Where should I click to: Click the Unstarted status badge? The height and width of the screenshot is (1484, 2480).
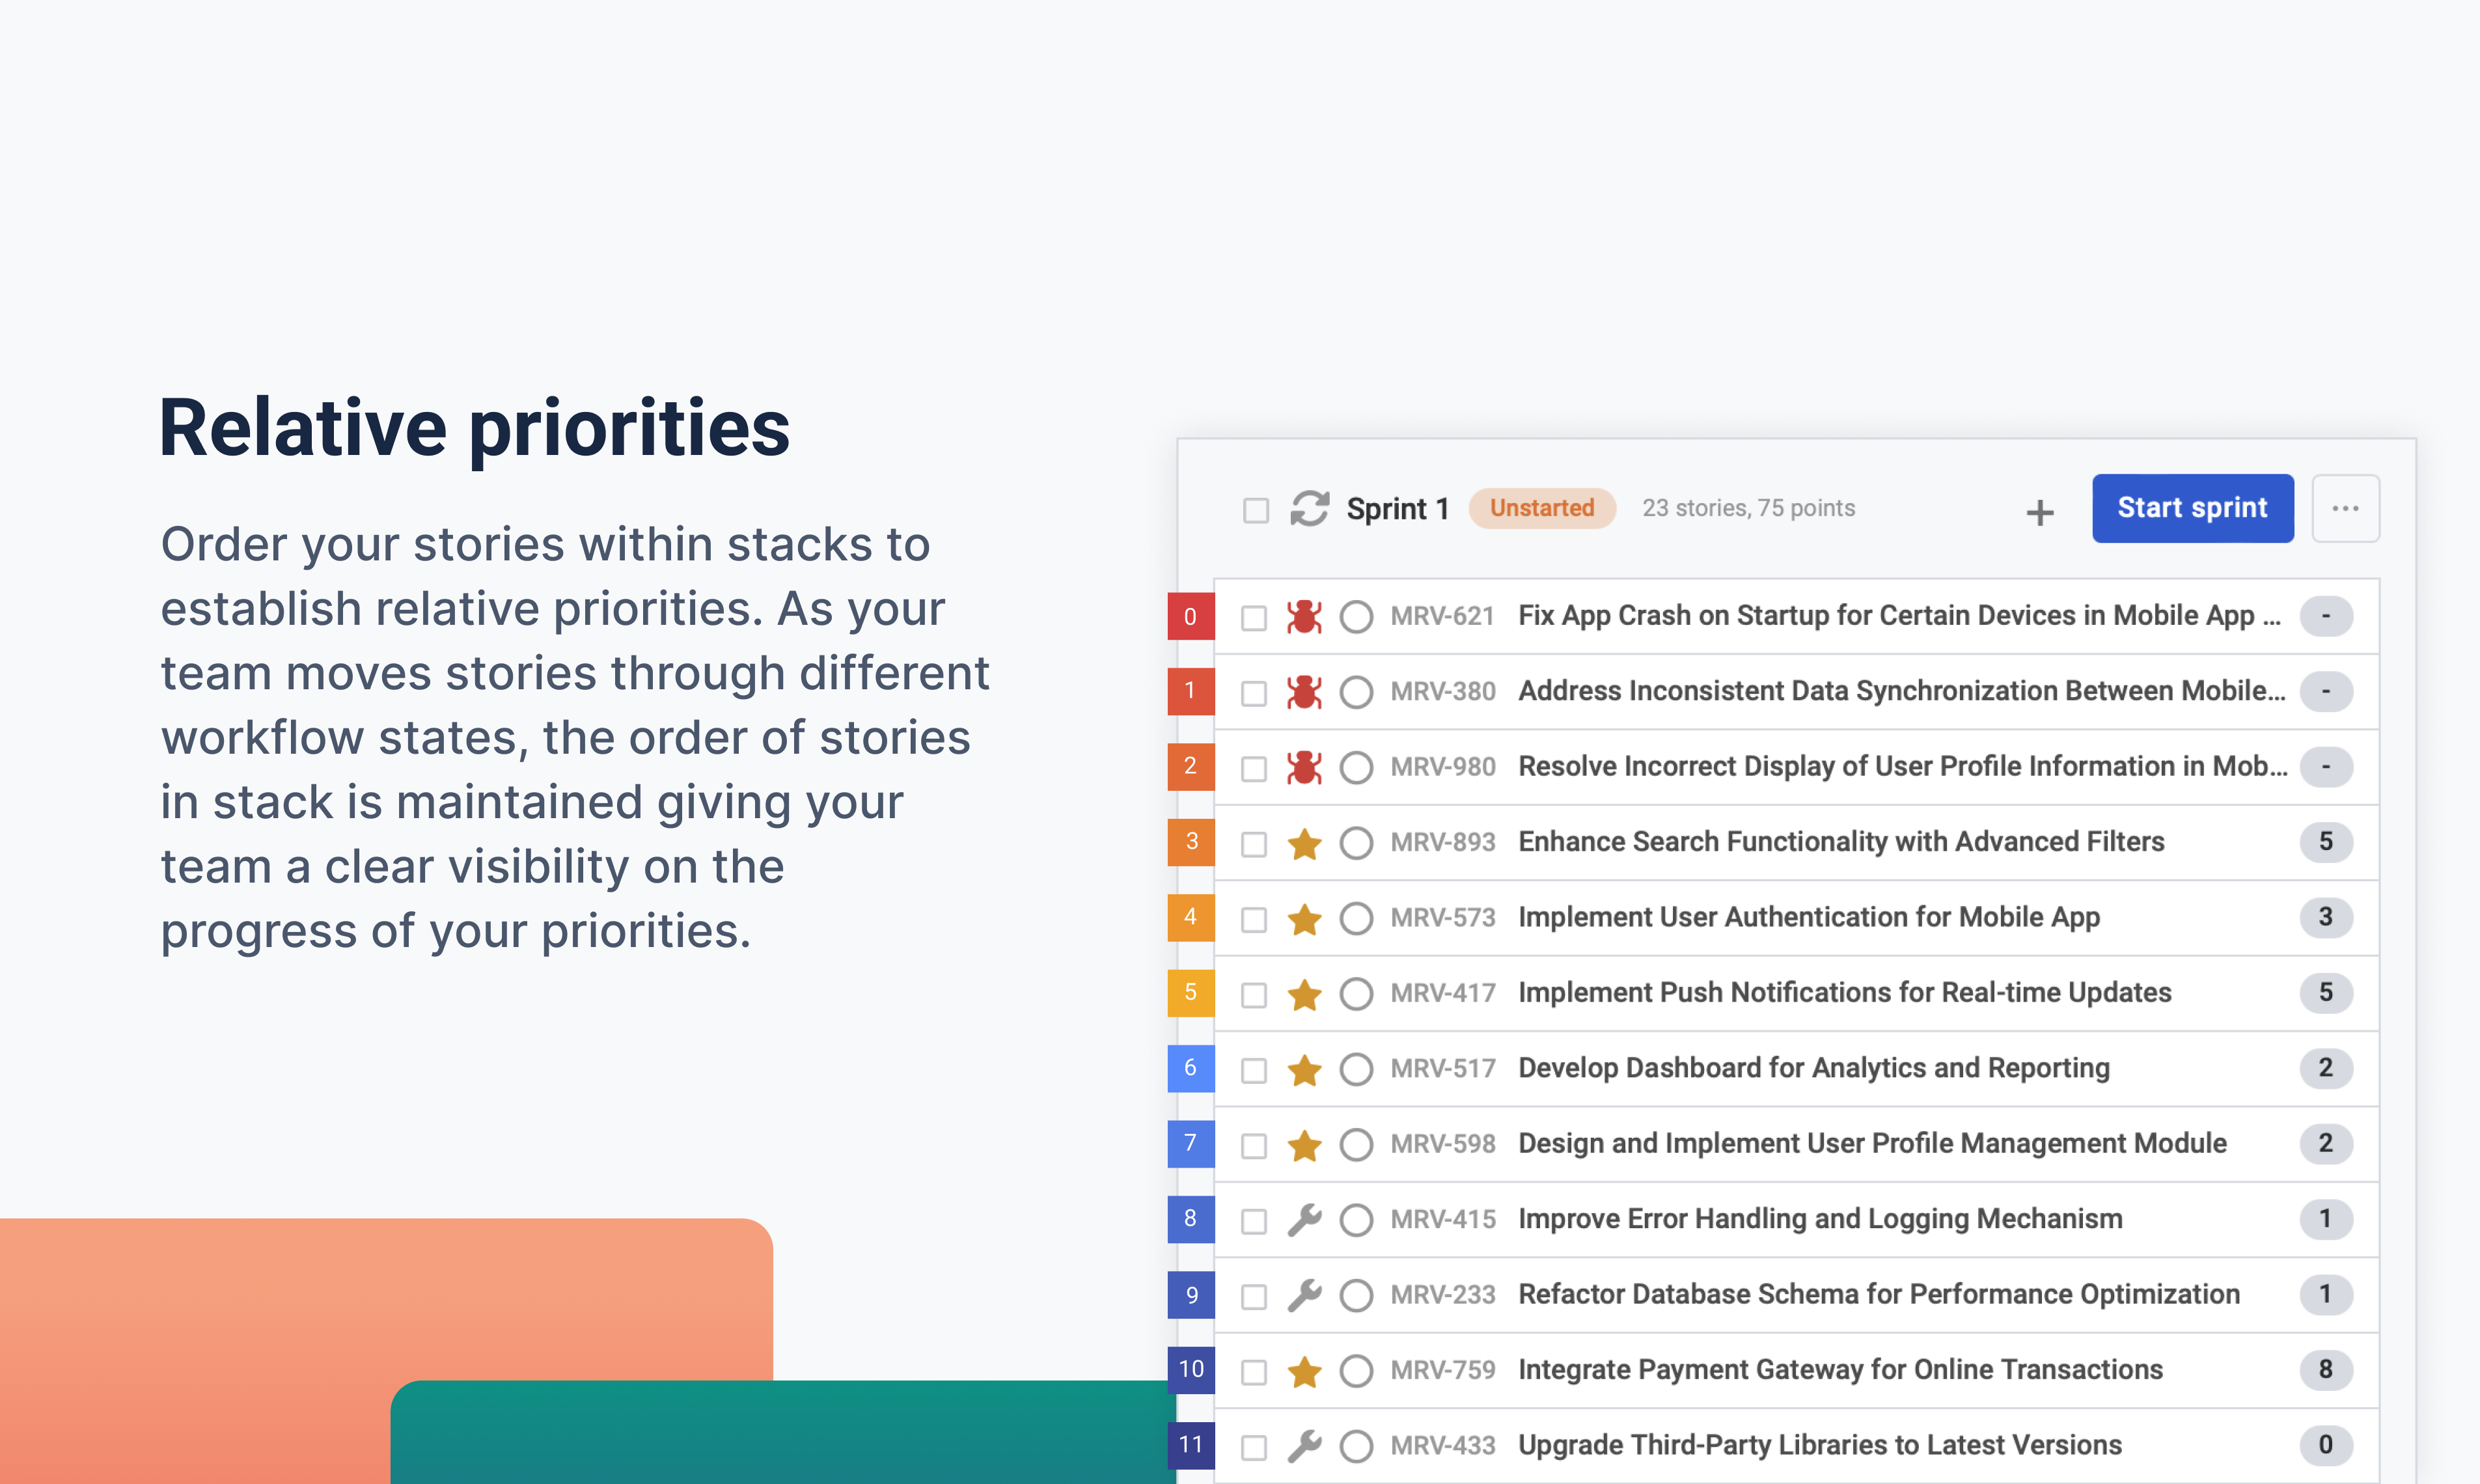1541,508
